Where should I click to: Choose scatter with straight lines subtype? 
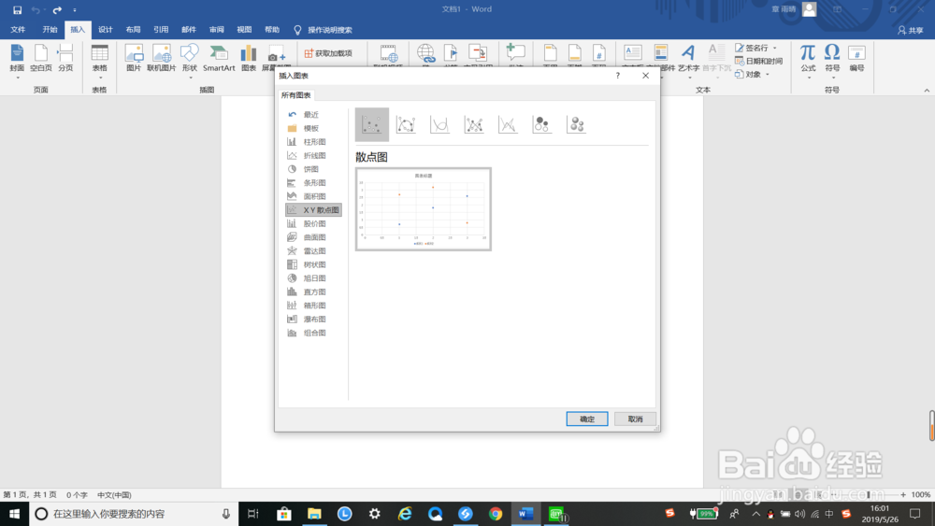coord(508,124)
